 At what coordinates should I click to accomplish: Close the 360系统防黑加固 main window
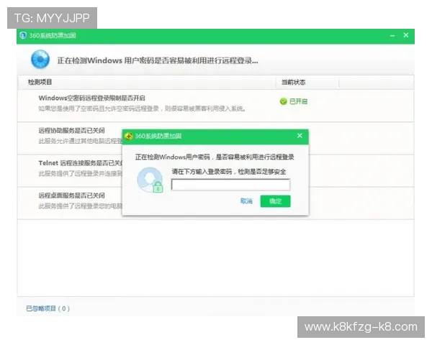pyautogui.click(x=406, y=35)
